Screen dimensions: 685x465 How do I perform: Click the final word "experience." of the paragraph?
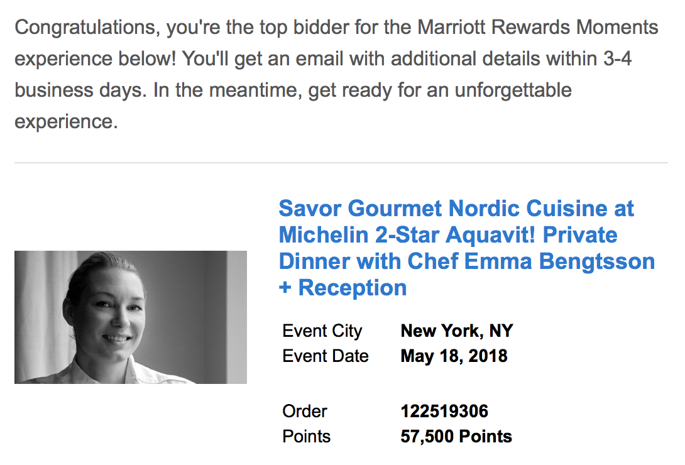pos(67,122)
